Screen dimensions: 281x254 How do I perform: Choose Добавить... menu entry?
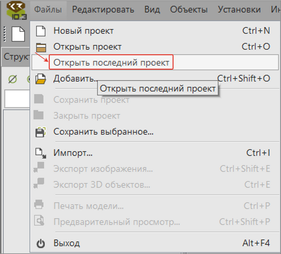[155, 78]
